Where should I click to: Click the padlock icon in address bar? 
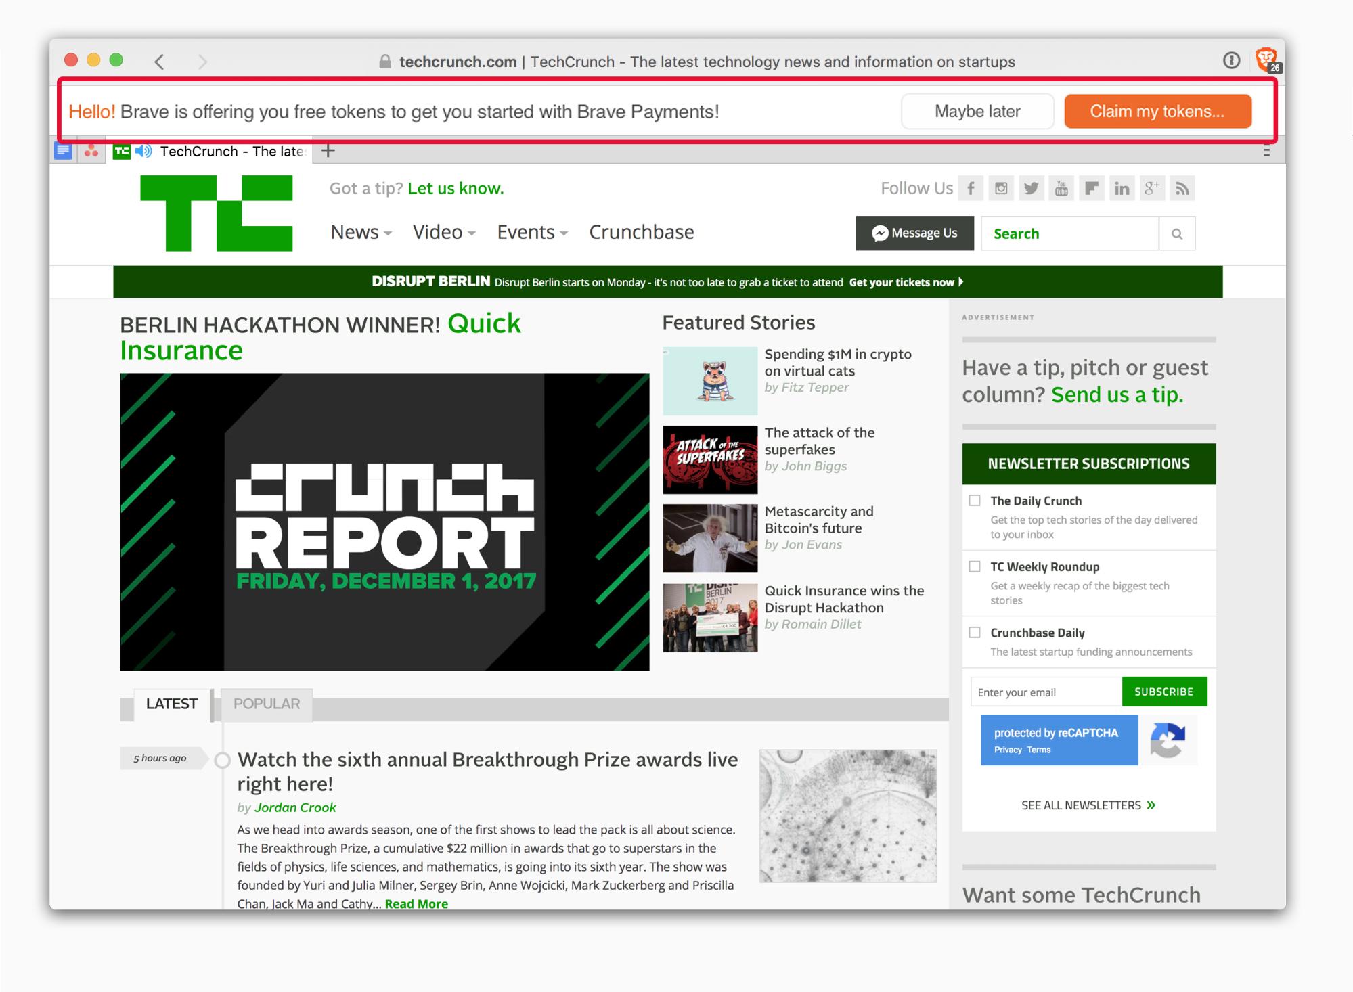coord(385,62)
